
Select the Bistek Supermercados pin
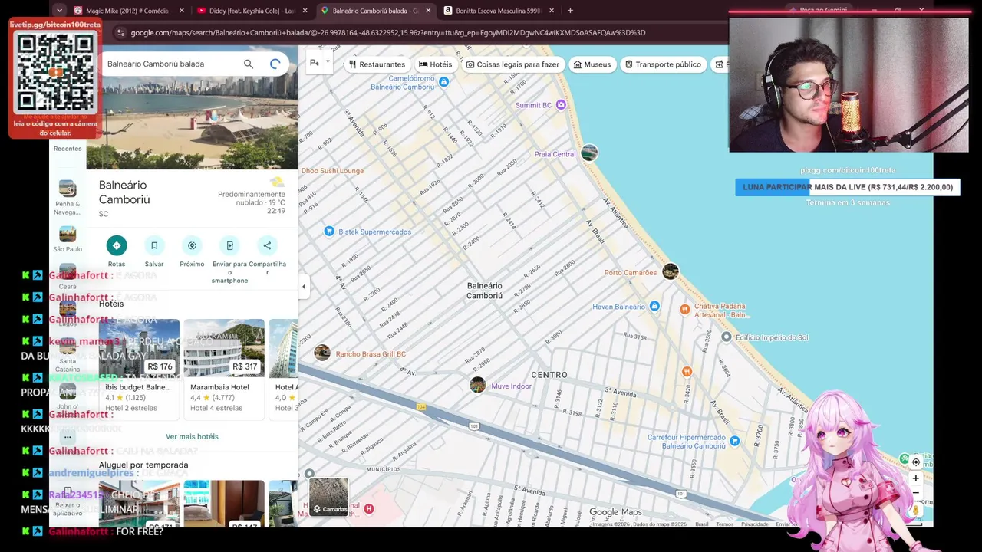pos(329,232)
